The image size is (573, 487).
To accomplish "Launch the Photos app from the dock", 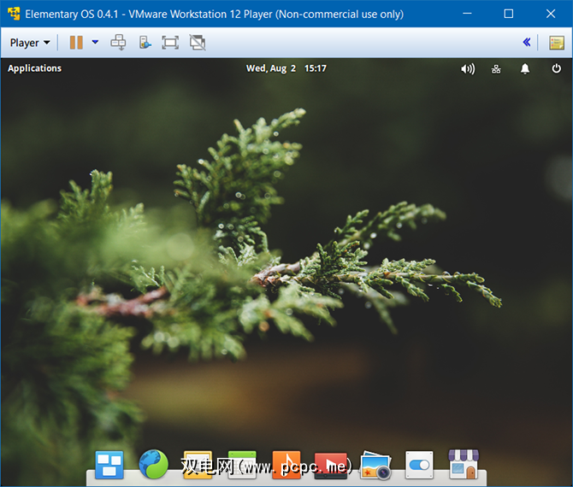I will (375, 465).
